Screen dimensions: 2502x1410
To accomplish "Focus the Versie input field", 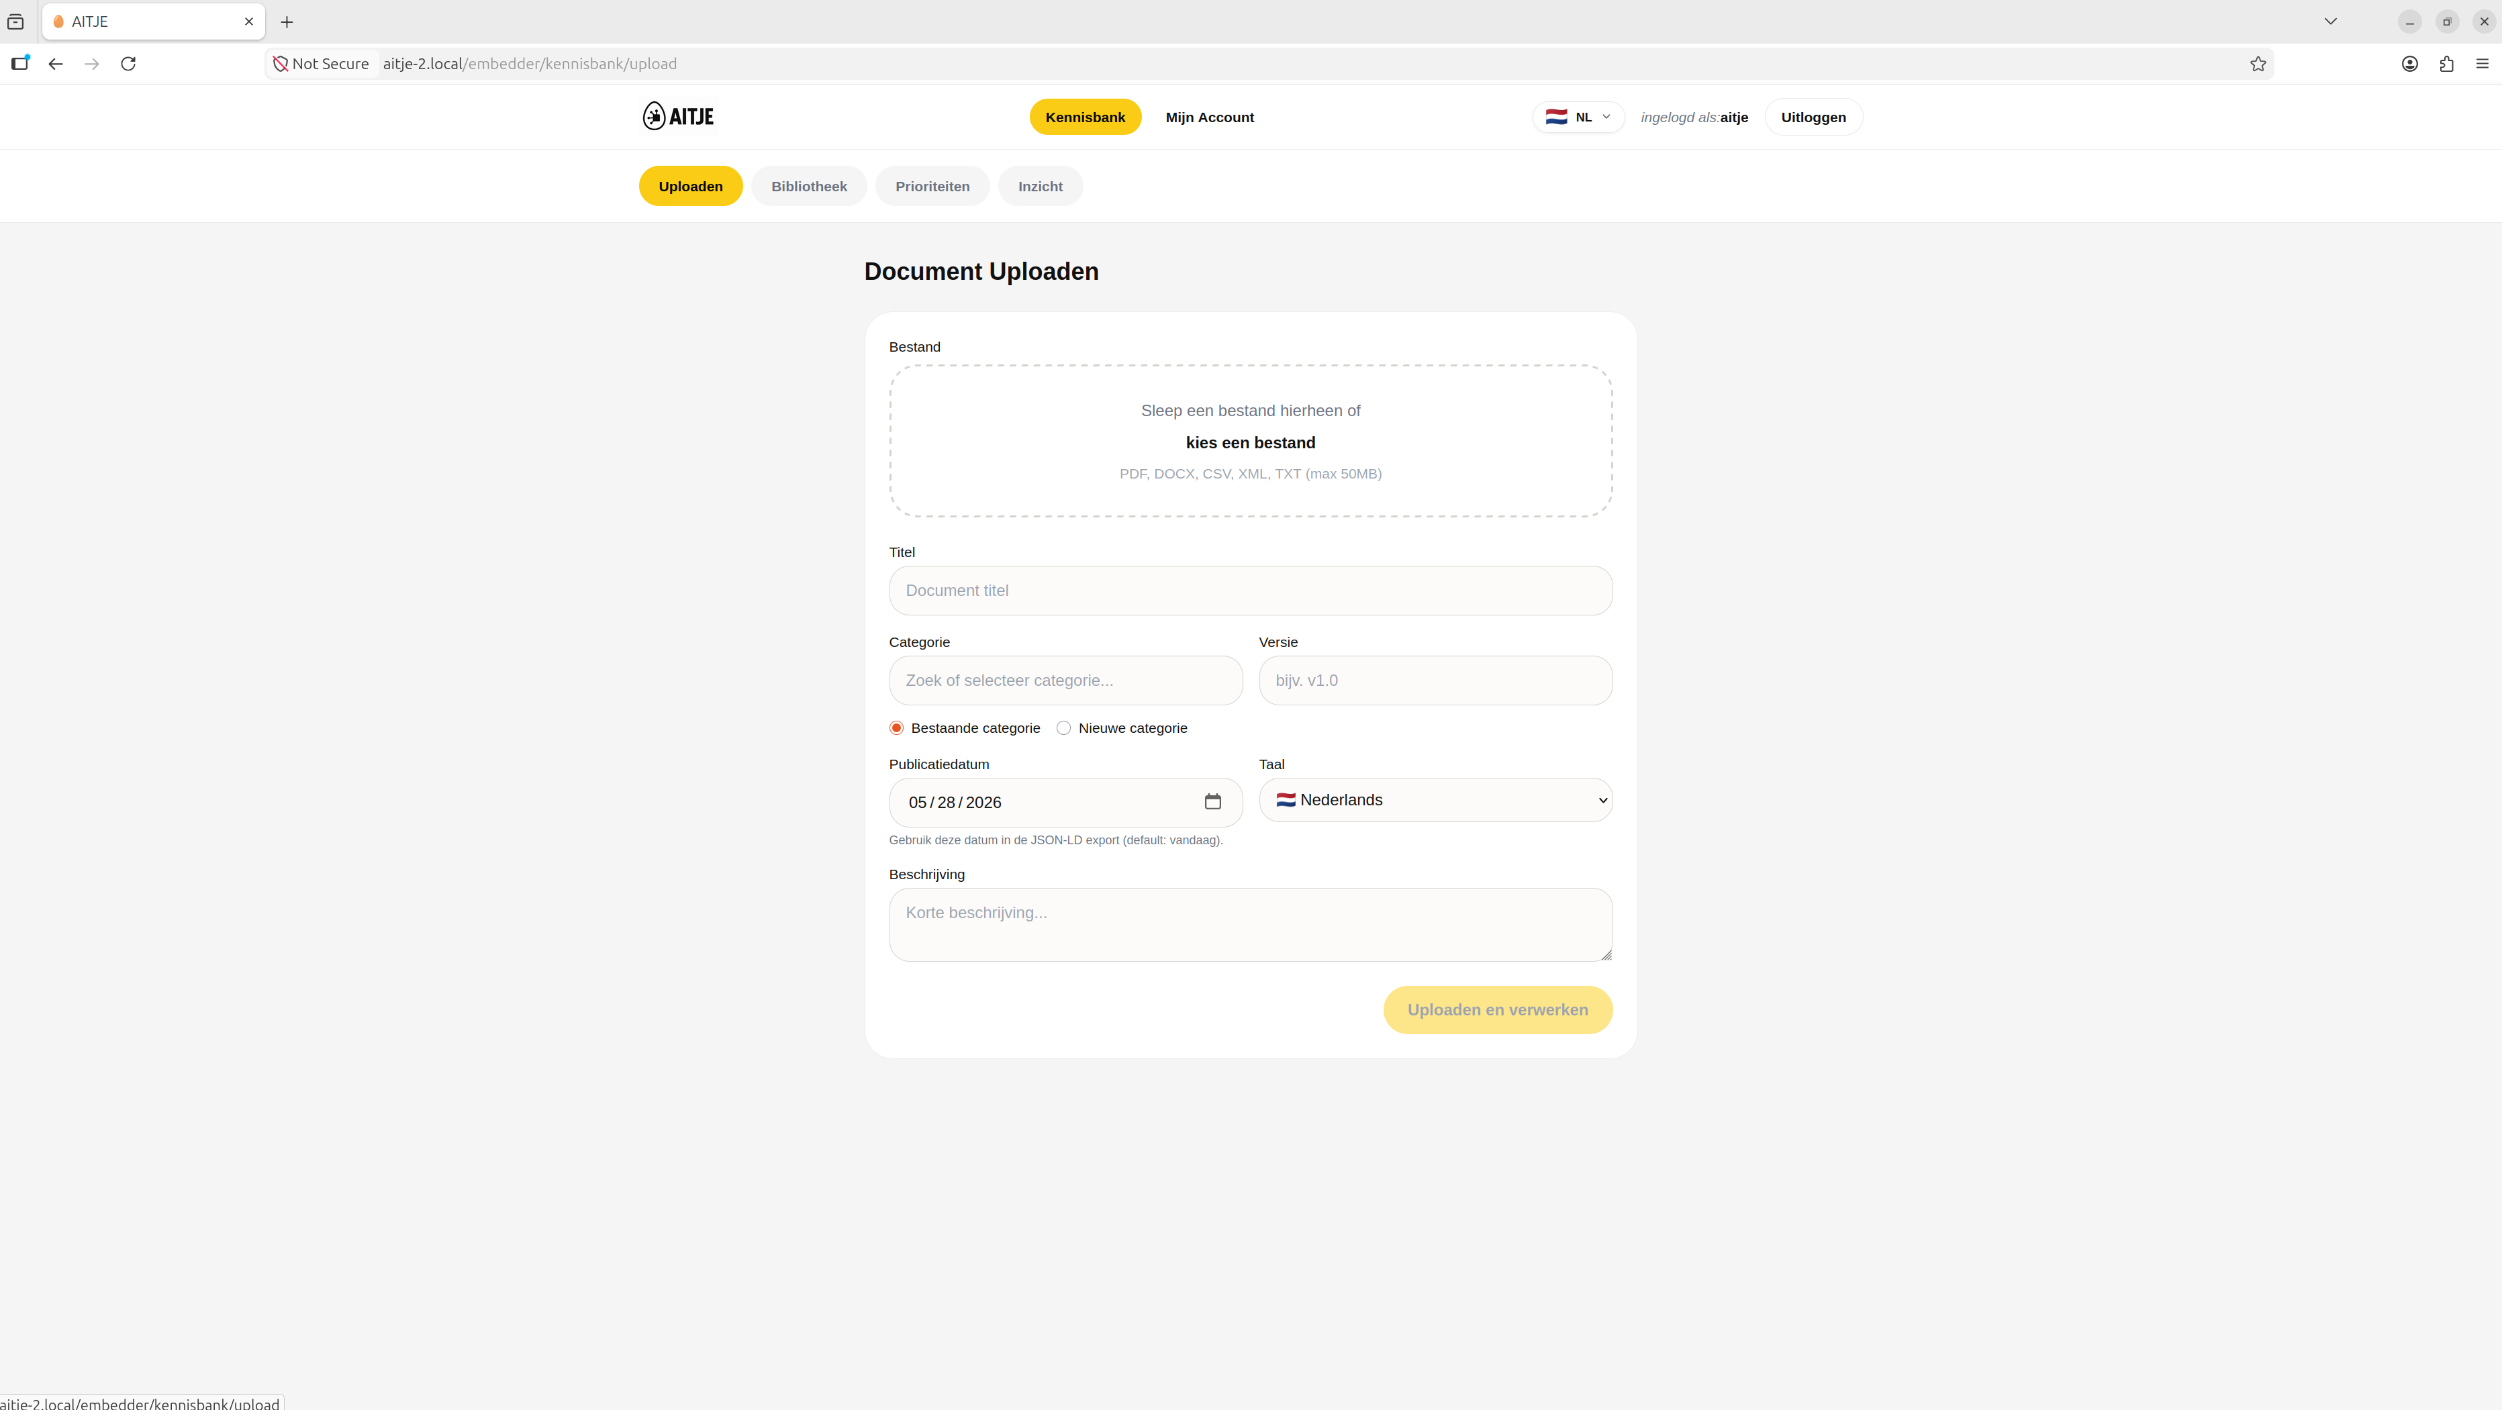I will point(1435,680).
